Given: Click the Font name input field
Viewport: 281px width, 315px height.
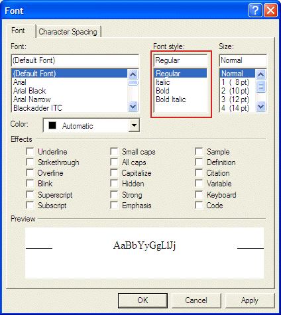Looking at the screenshot, I should pos(75,60).
